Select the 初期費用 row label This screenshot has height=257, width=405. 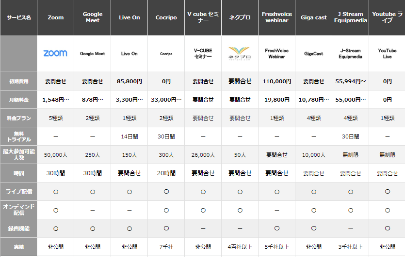click(18, 81)
